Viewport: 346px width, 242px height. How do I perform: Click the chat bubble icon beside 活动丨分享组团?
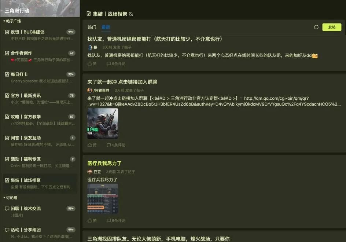click(7, 230)
